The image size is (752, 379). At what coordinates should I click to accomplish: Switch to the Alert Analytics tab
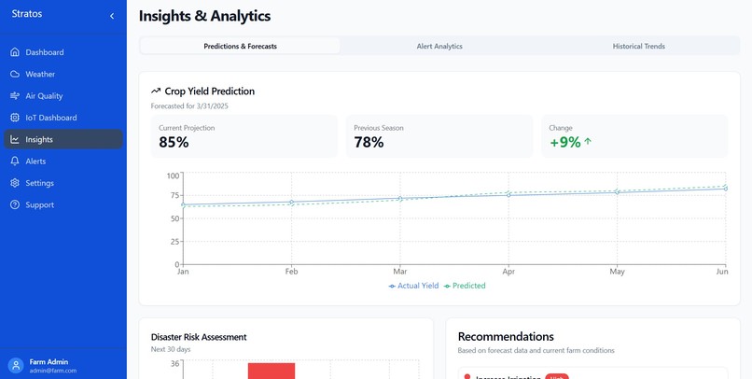[439, 46]
